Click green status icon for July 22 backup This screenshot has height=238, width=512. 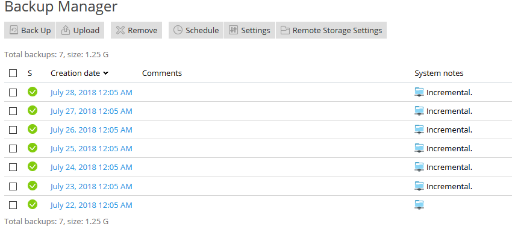pyautogui.click(x=33, y=205)
